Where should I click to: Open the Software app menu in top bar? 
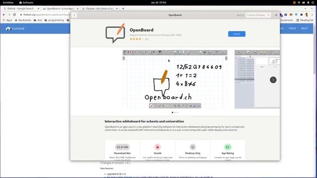tap(26, 2)
